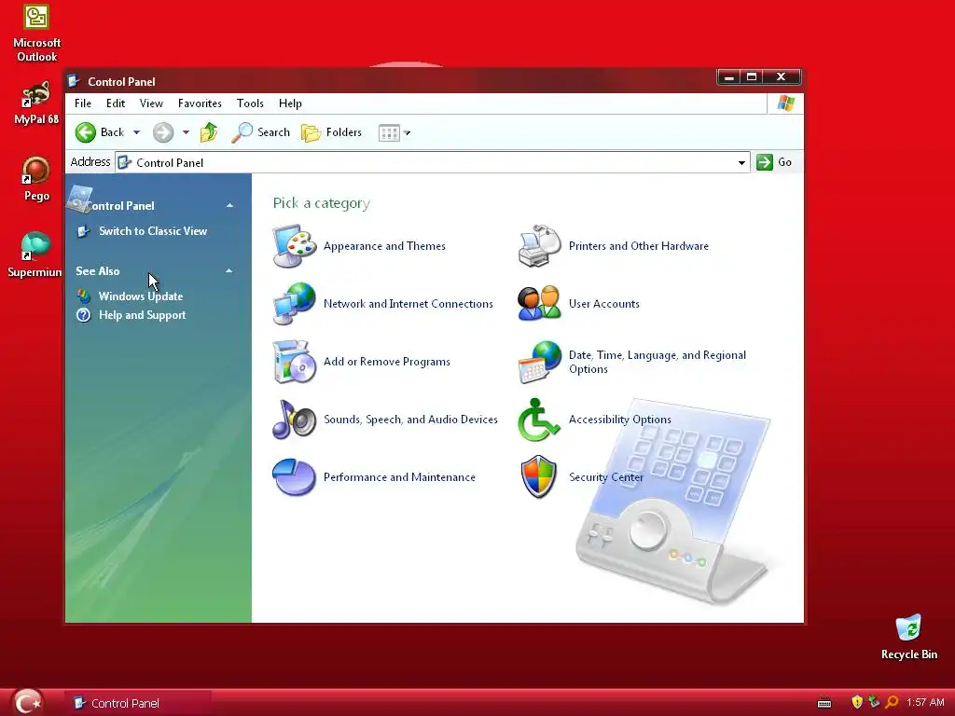Click the Appearance and Themes text link
The width and height of the screenshot is (955, 716).
[x=384, y=246]
